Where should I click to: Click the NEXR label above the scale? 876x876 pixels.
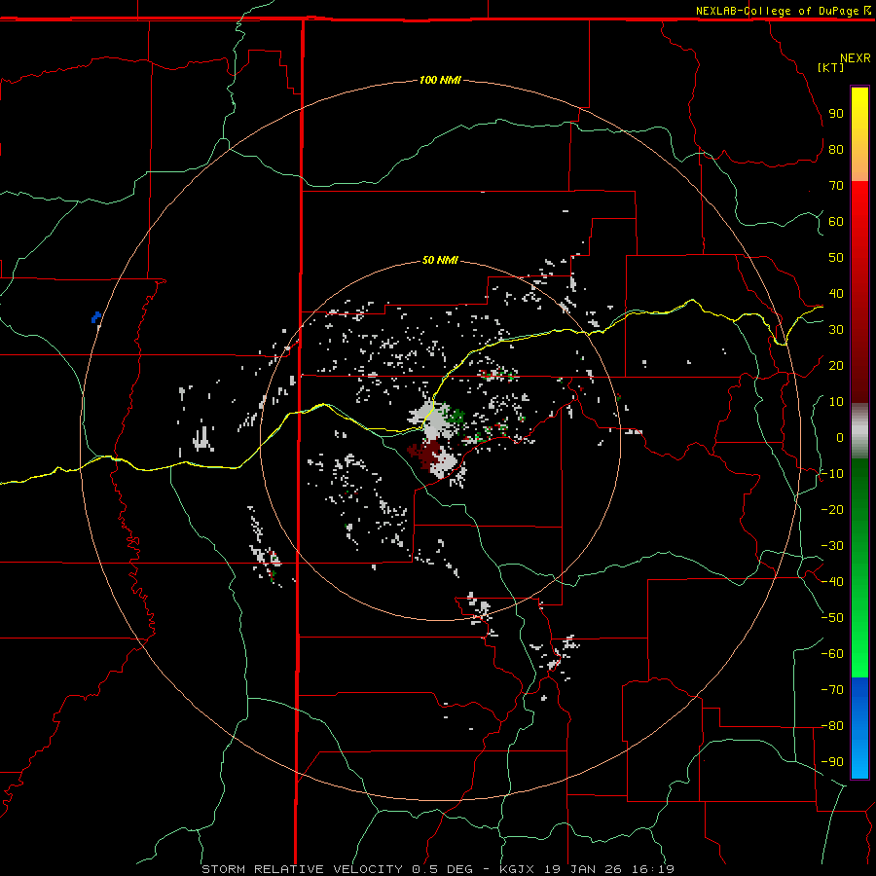click(x=855, y=58)
